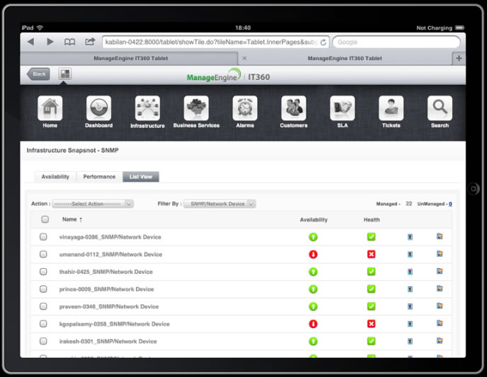
Task: Check the umanand-0112 device checkbox
Action: coord(43,255)
